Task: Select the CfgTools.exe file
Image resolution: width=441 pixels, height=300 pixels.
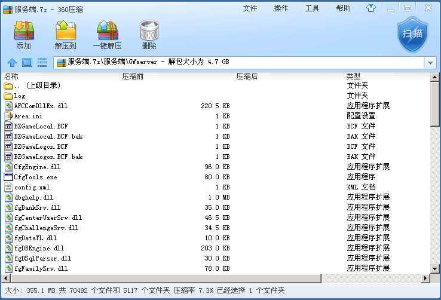Action: (x=35, y=177)
